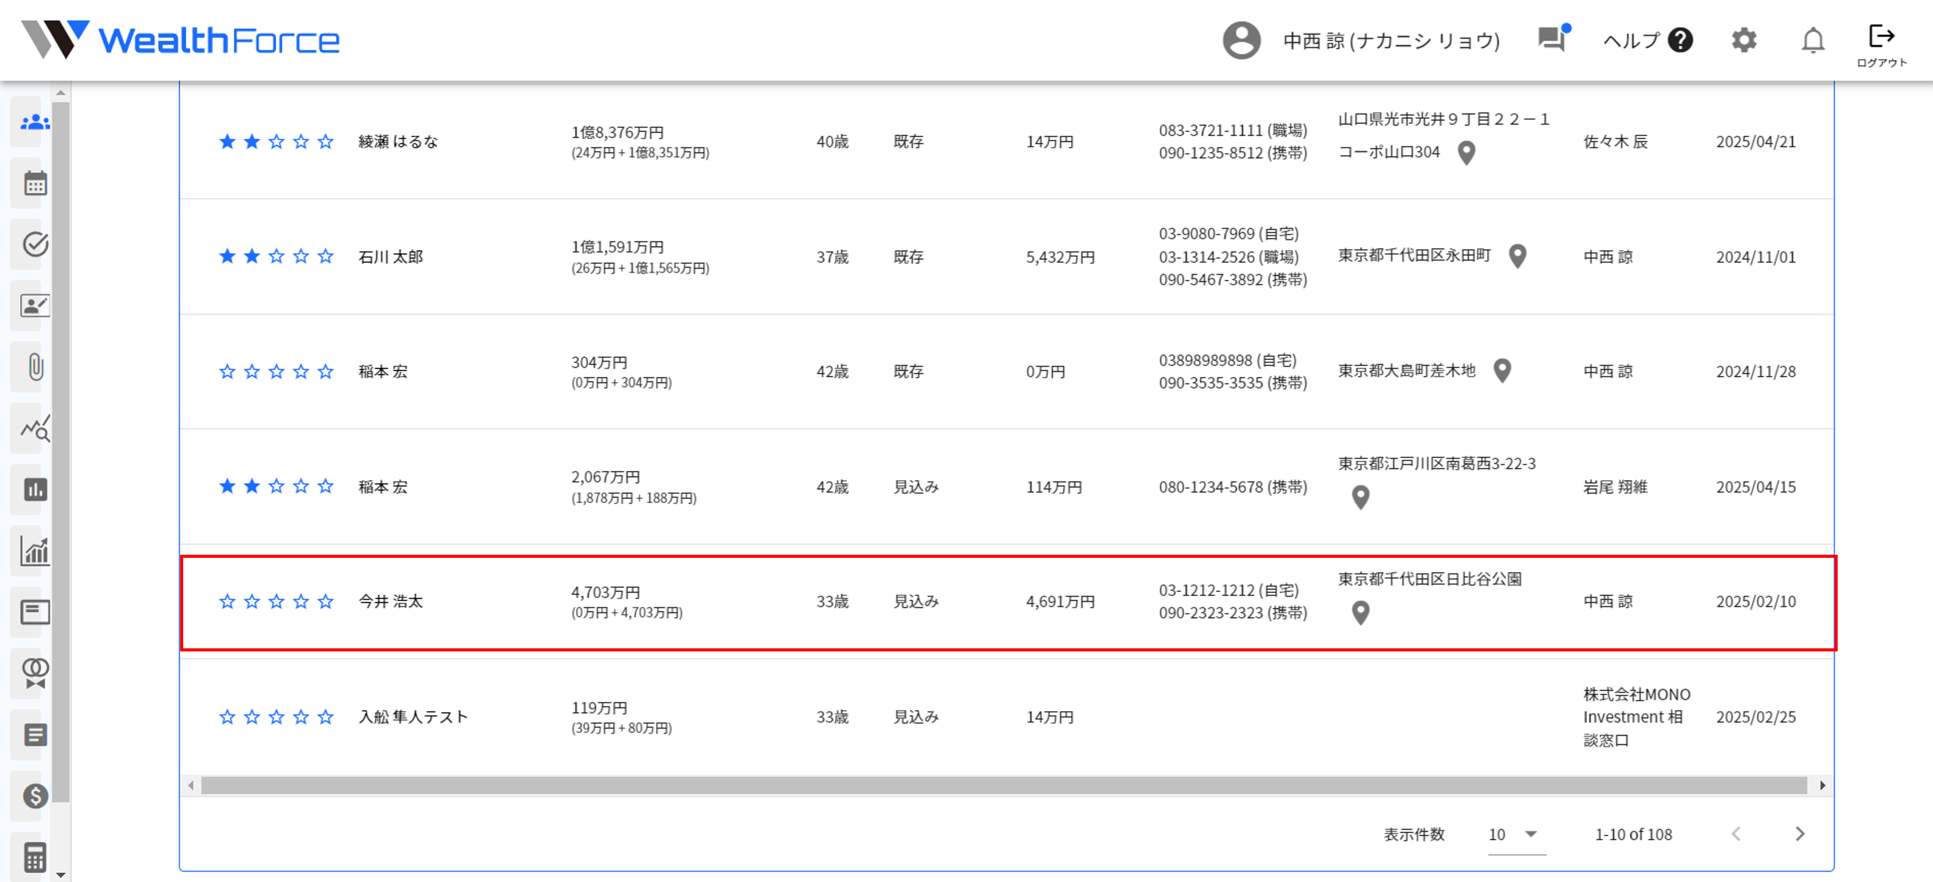Click the paperclip attachments sidebar icon
Viewport: 1933px width, 882px height.
pos(35,368)
